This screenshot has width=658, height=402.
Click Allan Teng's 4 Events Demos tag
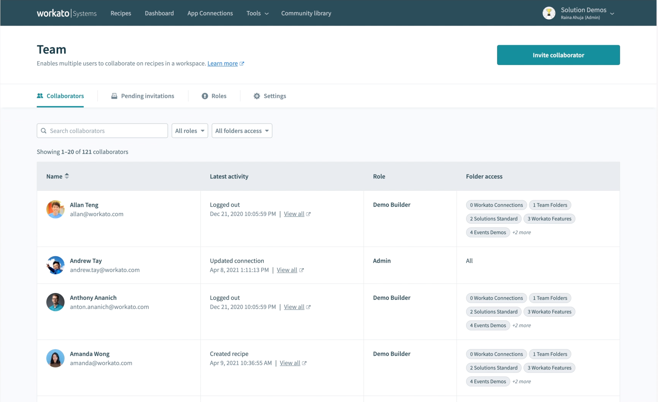click(x=488, y=233)
